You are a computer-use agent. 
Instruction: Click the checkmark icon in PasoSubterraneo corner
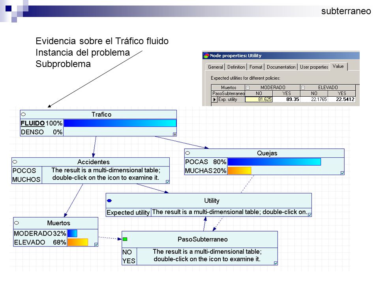tap(276, 263)
